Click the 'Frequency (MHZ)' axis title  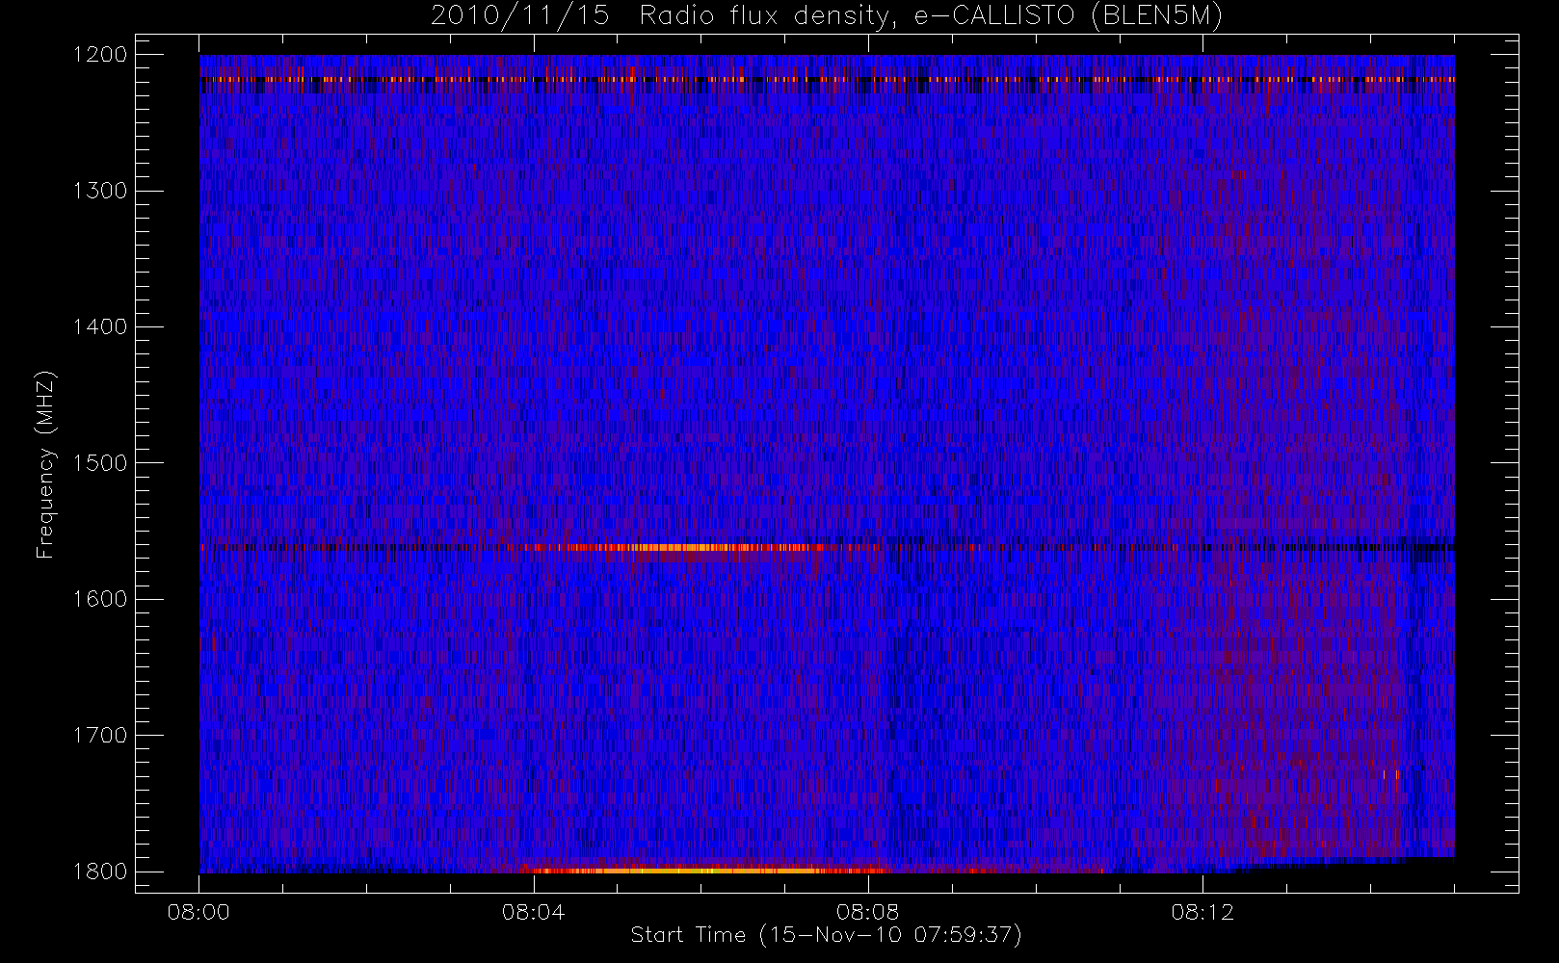(x=45, y=464)
